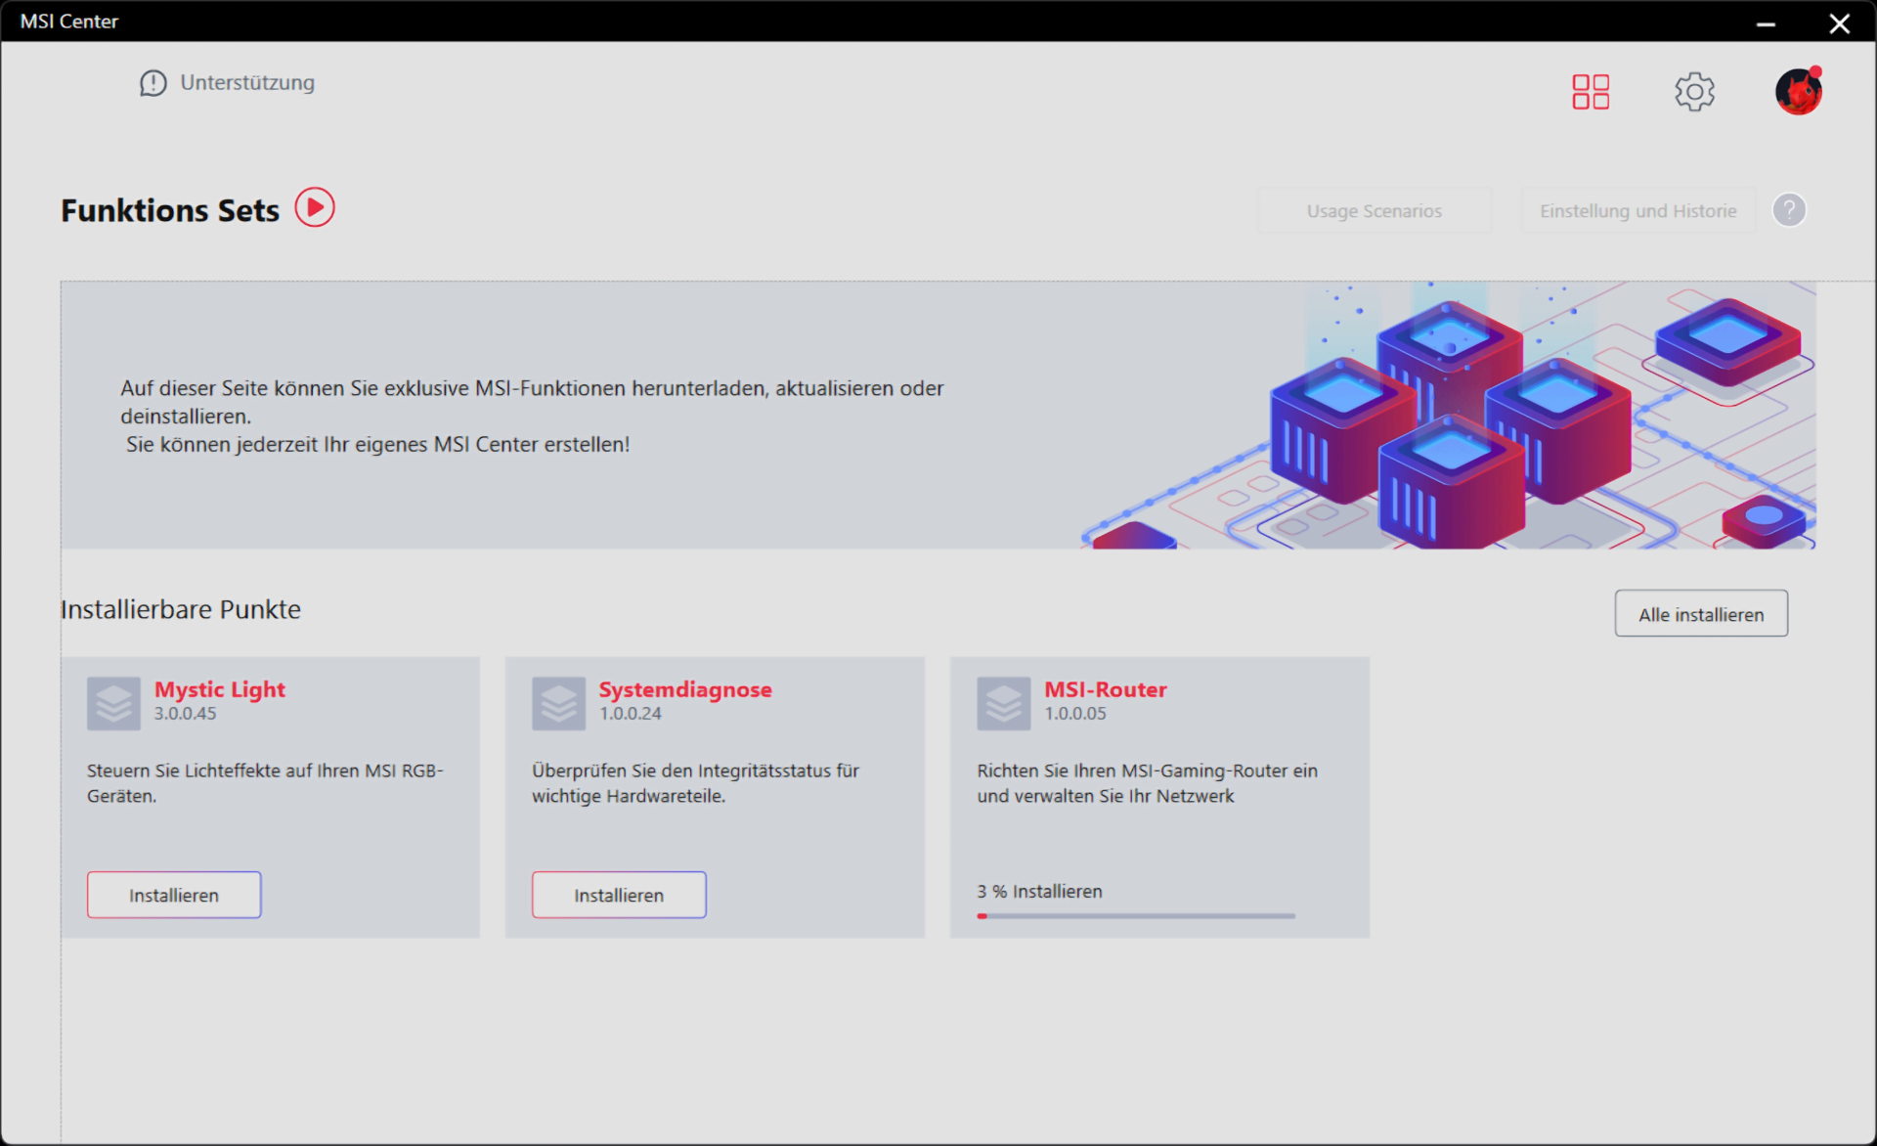
Task: Select the Systemdiagnose title
Action: (x=685, y=689)
